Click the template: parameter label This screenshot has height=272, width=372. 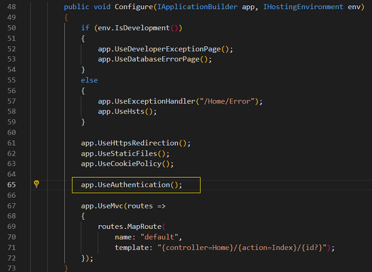coord(134,248)
